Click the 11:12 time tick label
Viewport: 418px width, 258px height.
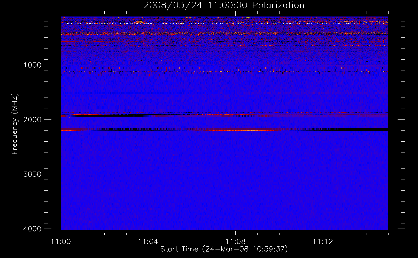pyautogui.click(x=323, y=242)
